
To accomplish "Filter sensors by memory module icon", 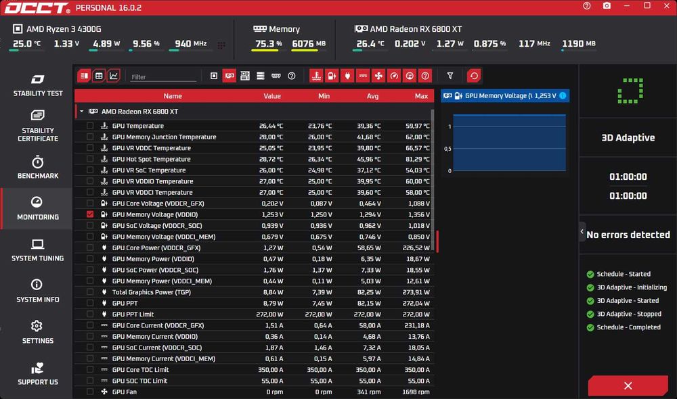I will 276,76.
